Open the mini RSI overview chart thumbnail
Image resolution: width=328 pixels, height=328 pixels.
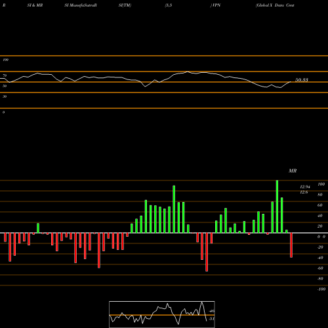(162, 314)
